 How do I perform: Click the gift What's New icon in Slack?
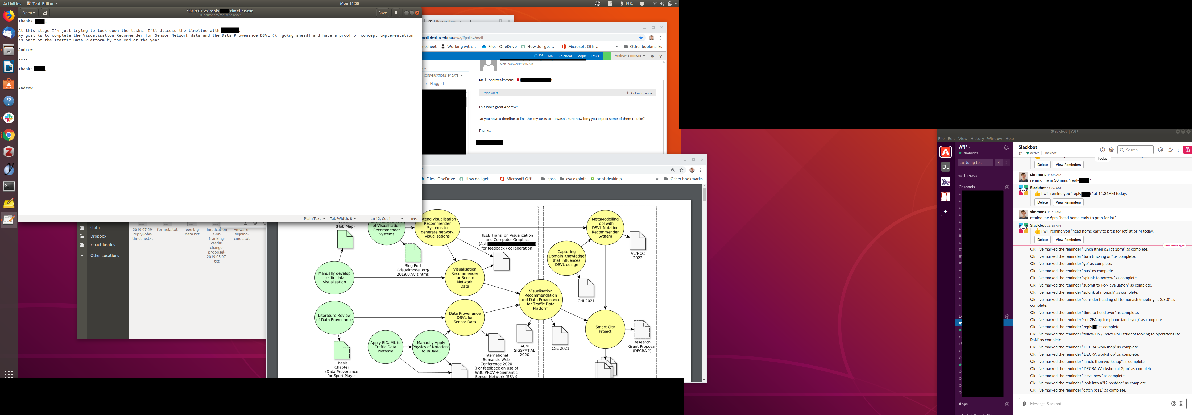[x=1187, y=150]
